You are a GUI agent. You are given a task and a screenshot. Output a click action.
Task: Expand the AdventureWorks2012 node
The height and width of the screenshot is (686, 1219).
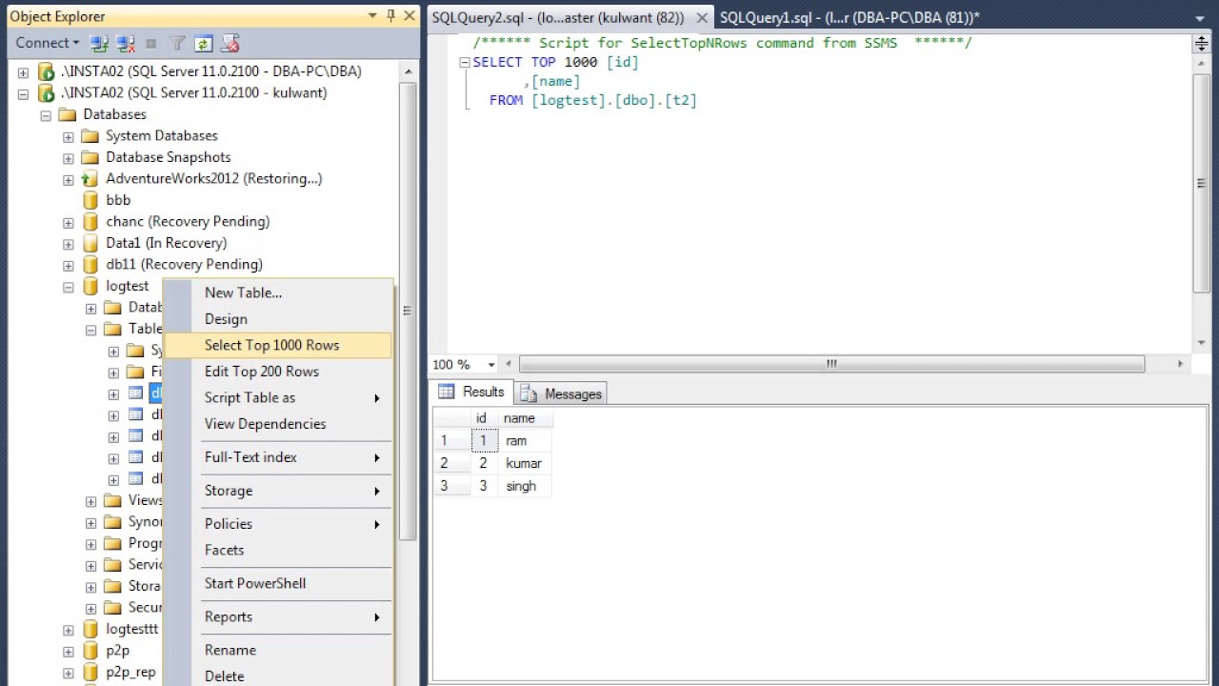pyautogui.click(x=69, y=179)
